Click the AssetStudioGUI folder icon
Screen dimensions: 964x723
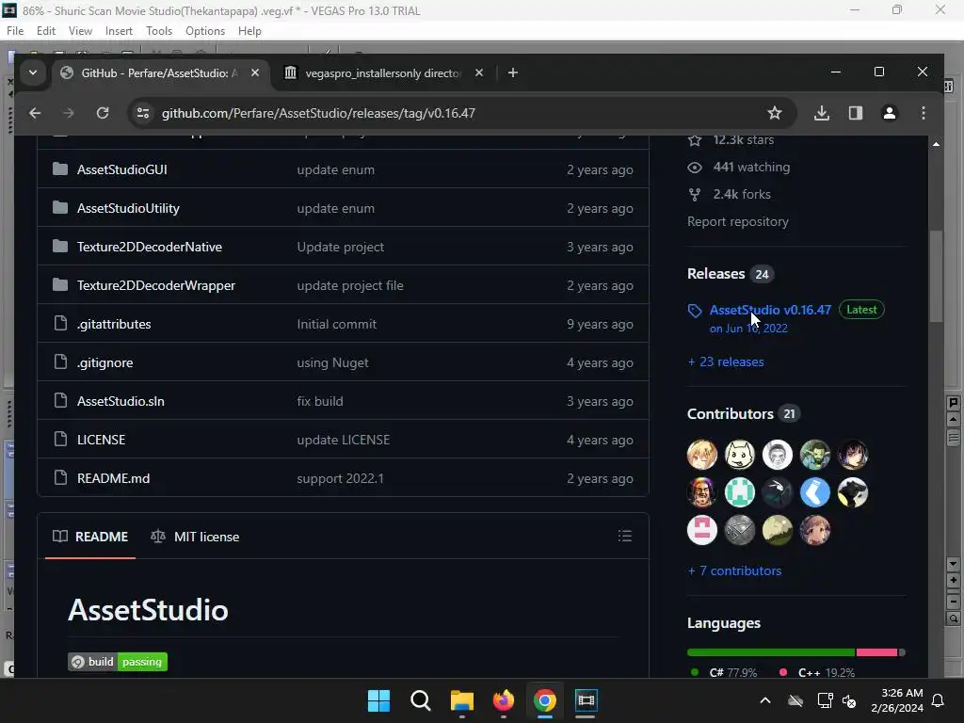[x=60, y=169]
